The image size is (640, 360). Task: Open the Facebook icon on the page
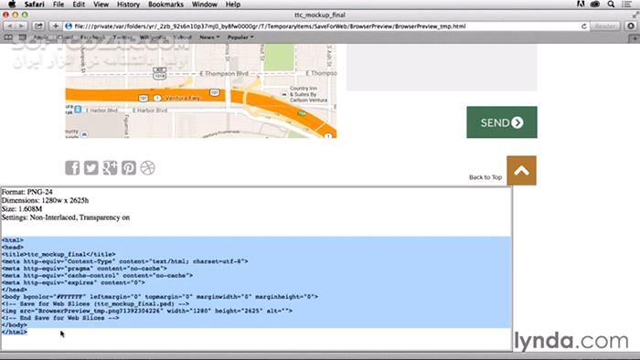(72, 167)
